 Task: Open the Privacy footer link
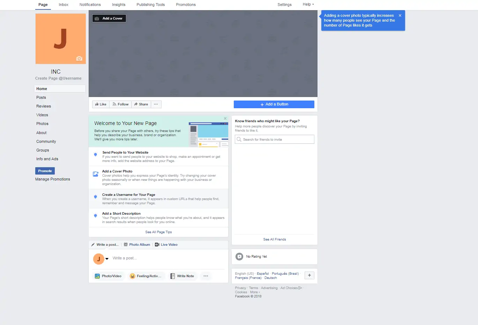[240, 288]
